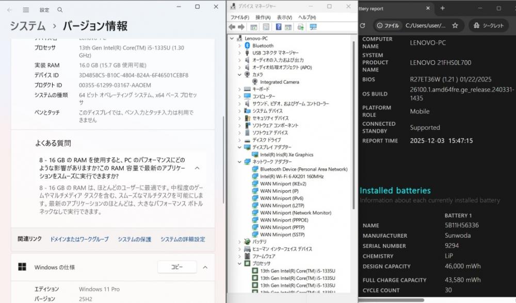The image size is (516, 303).
Task: Expand the ファームウェア category
Action: pyautogui.click(x=239, y=256)
